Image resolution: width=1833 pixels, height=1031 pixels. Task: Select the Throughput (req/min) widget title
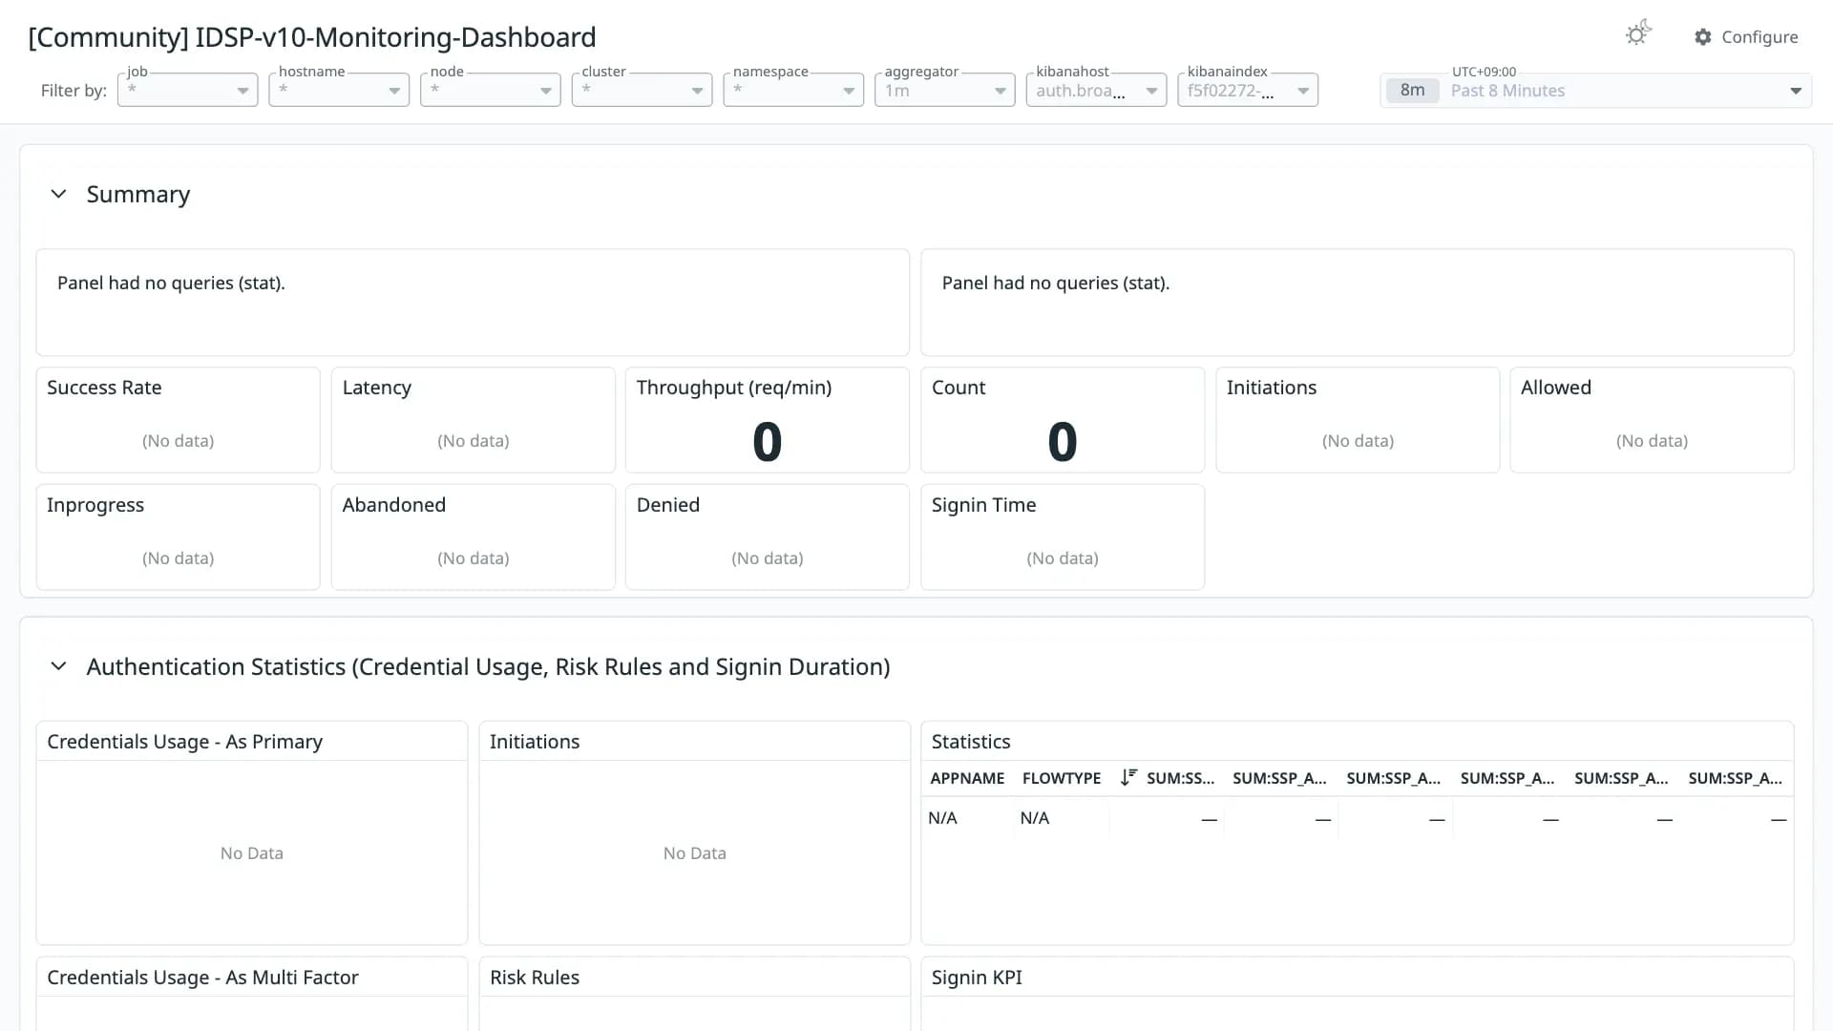pyautogui.click(x=734, y=388)
